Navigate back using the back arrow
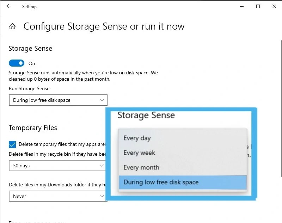The image size is (282, 223). pyautogui.click(x=8, y=6)
